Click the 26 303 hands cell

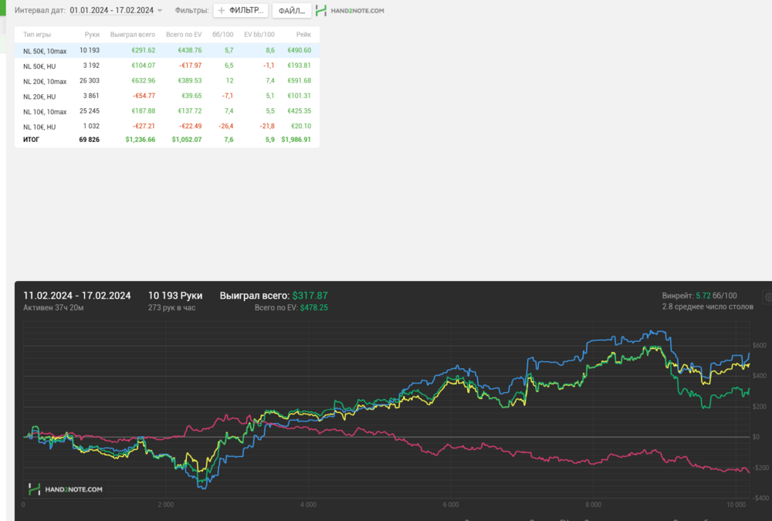coord(90,81)
